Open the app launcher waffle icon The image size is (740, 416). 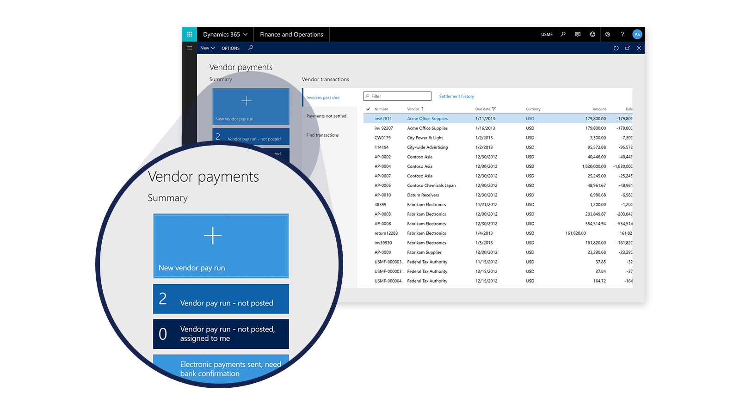click(190, 34)
